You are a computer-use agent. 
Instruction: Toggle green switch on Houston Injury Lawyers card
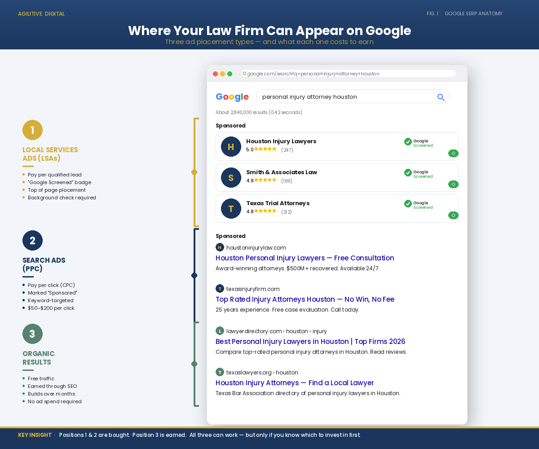coord(453,154)
